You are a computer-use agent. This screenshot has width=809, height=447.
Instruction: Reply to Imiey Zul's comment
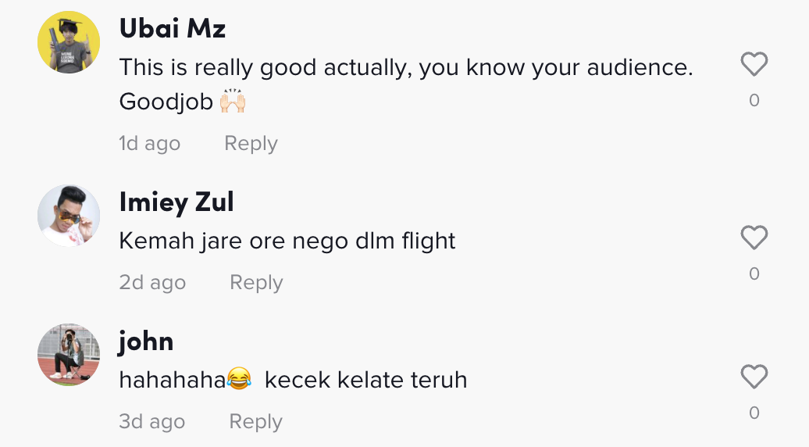coord(256,283)
